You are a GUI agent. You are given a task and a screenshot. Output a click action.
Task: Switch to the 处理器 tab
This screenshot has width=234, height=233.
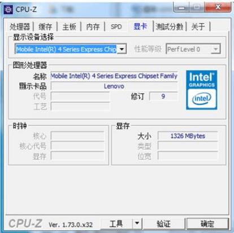coord(20,27)
